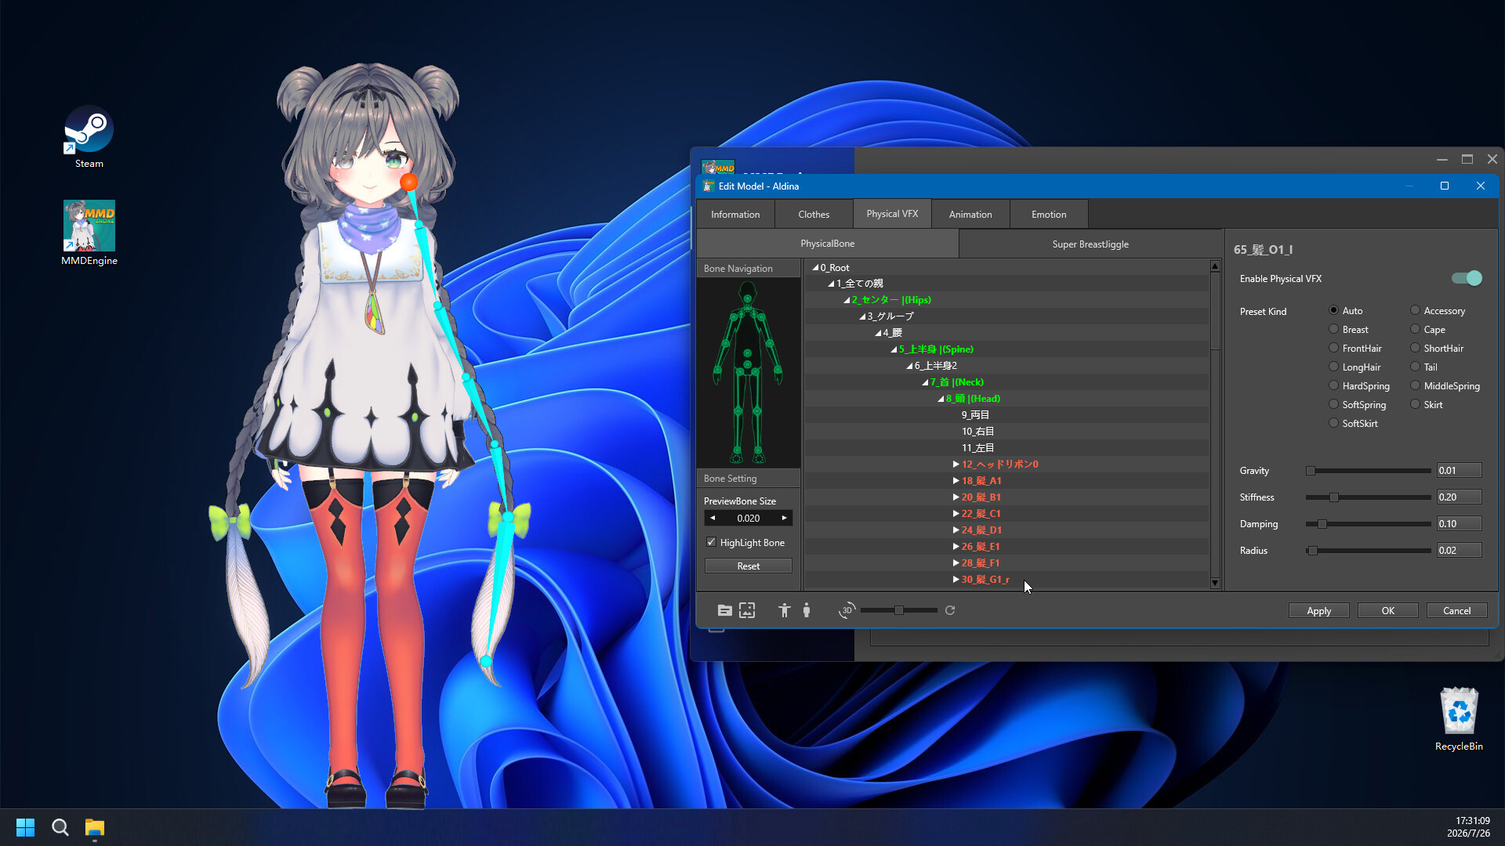Select the MiddleSpring preset
1505x846 pixels.
click(x=1415, y=385)
